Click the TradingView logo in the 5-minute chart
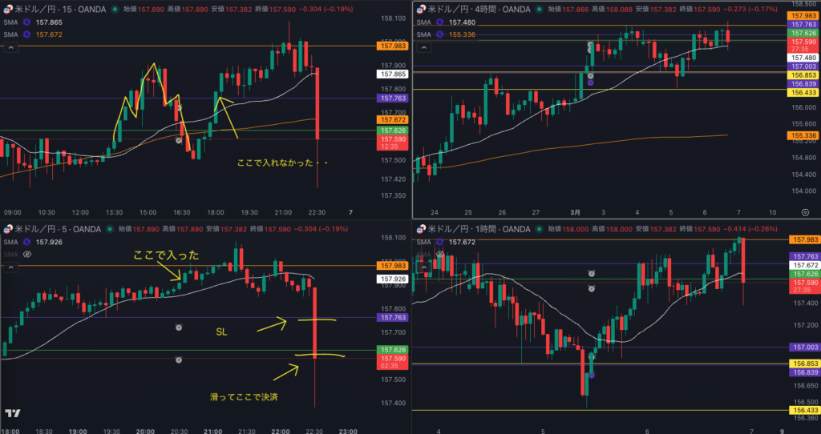821x434 pixels. [12, 413]
